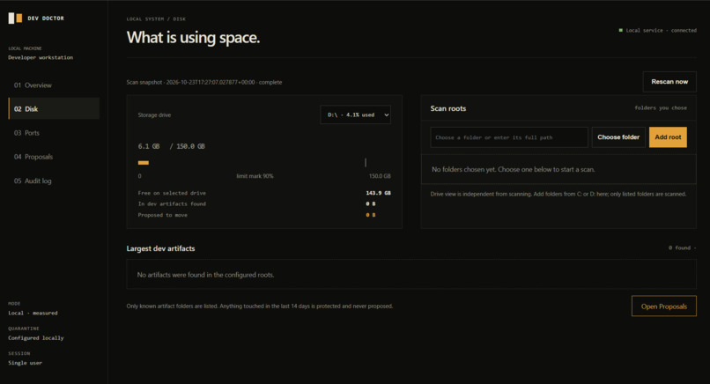Click 'No artifacts were found' message
This screenshot has width=710, height=384.
point(205,275)
